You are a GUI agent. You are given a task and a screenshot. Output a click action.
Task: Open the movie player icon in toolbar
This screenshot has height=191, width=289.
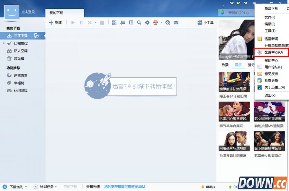coord(168,22)
